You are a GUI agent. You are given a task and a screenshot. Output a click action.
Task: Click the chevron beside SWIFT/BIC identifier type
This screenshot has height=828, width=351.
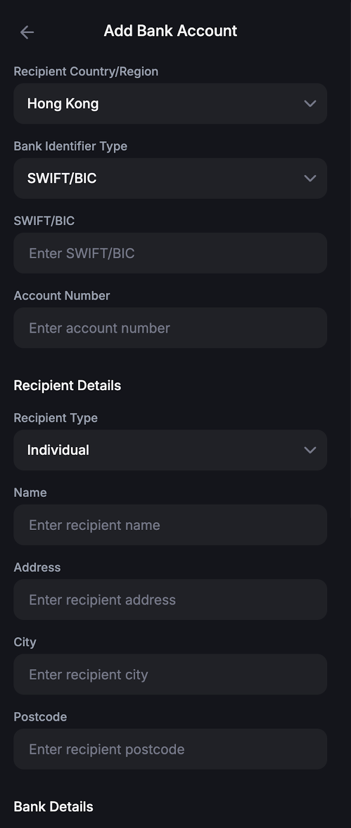click(310, 178)
